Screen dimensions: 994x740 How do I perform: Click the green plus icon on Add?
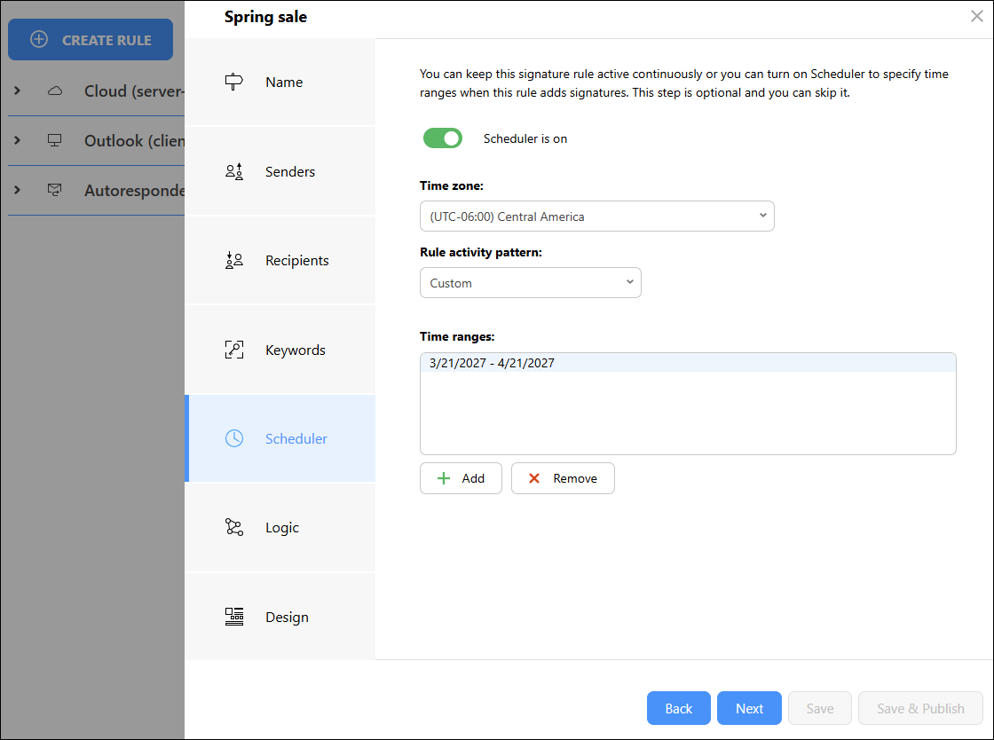tap(444, 478)
